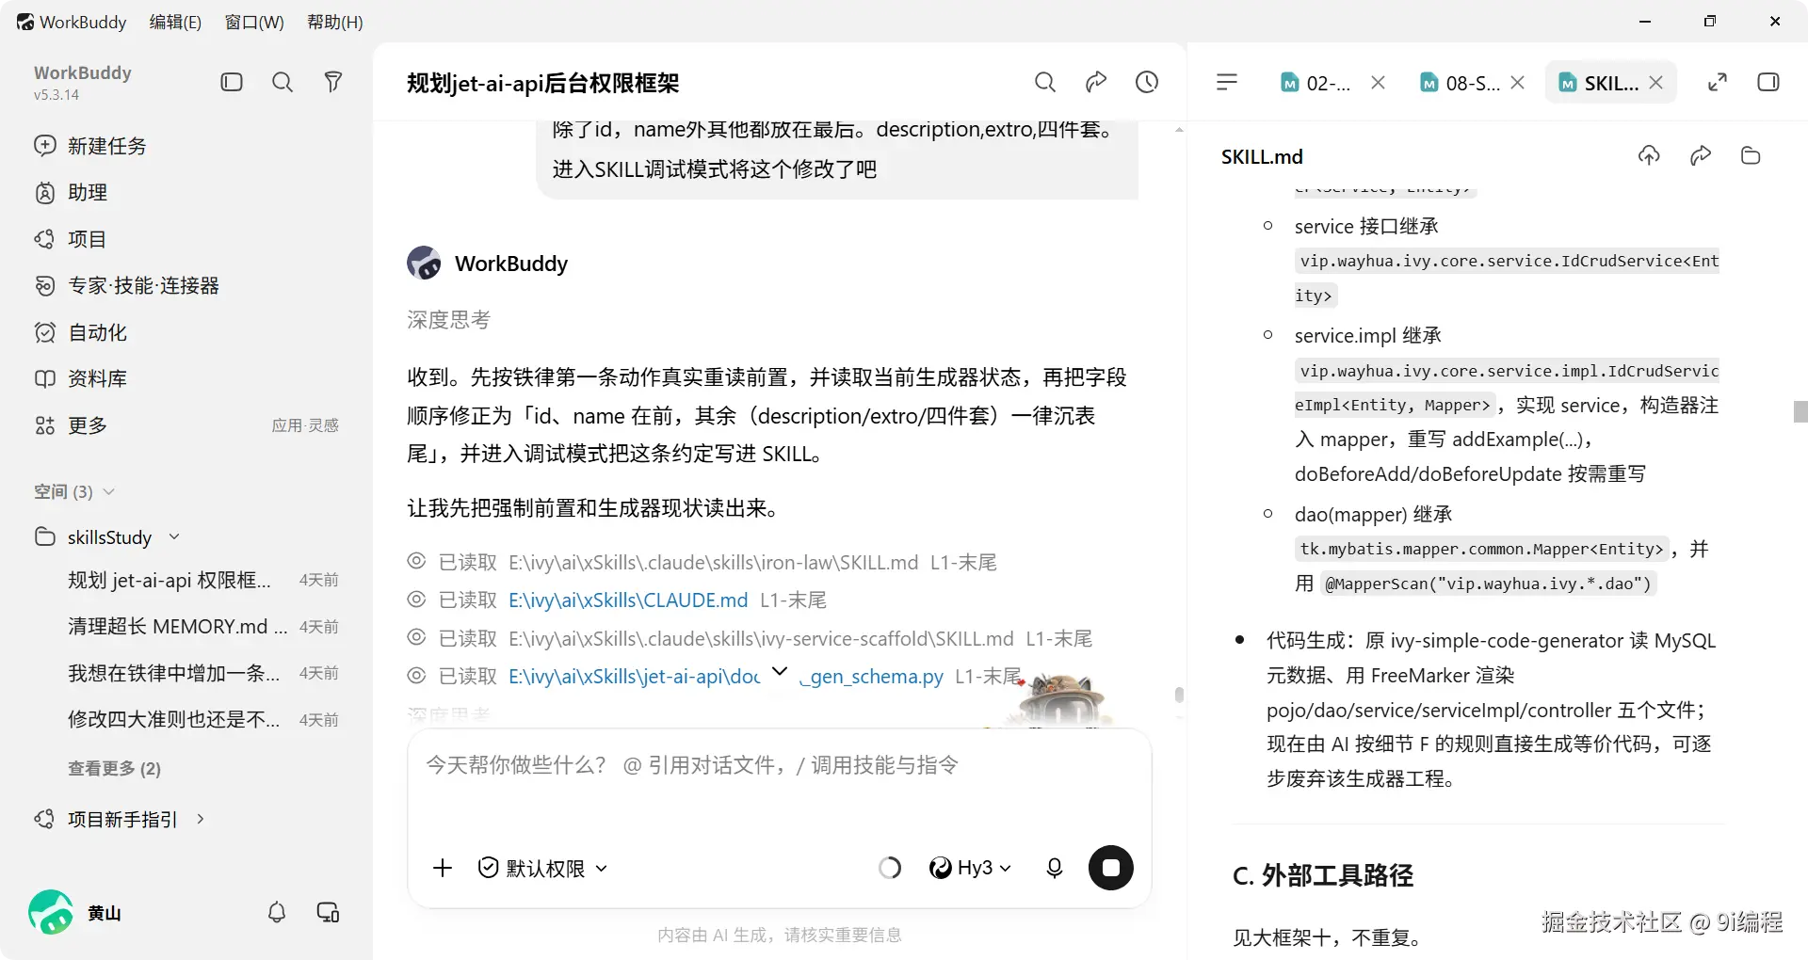Open the _gen_schema.py file link
This screenshot has width=1808, height=960.
[871, 677]
